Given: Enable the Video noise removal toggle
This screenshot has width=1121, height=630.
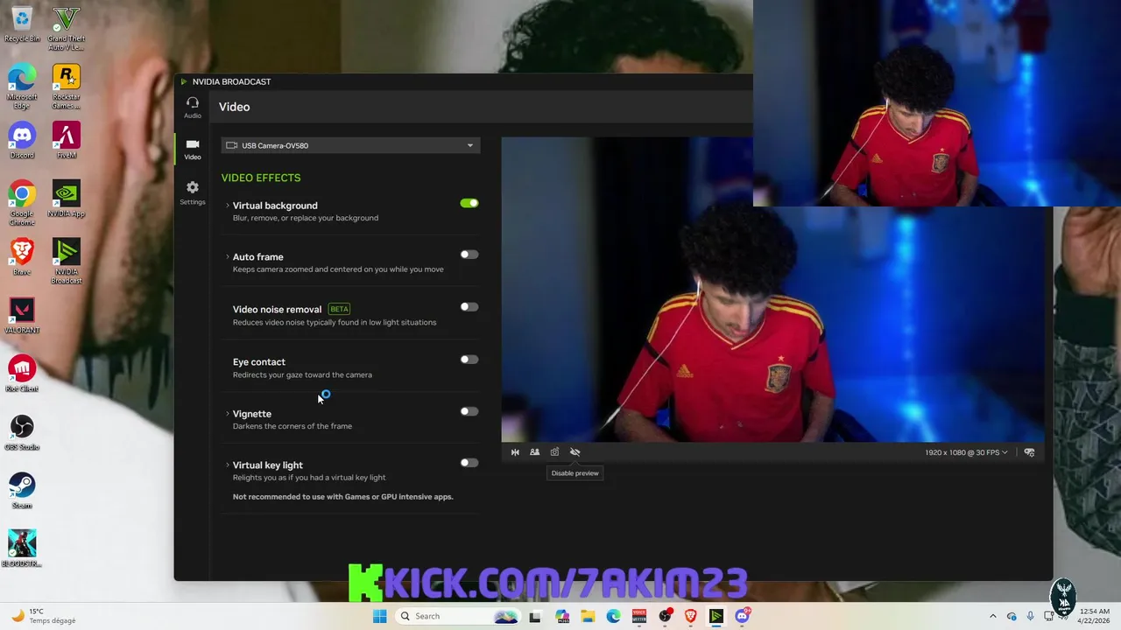Looking at the screenshot, I should pyautogui.click(x=469, y=307).
